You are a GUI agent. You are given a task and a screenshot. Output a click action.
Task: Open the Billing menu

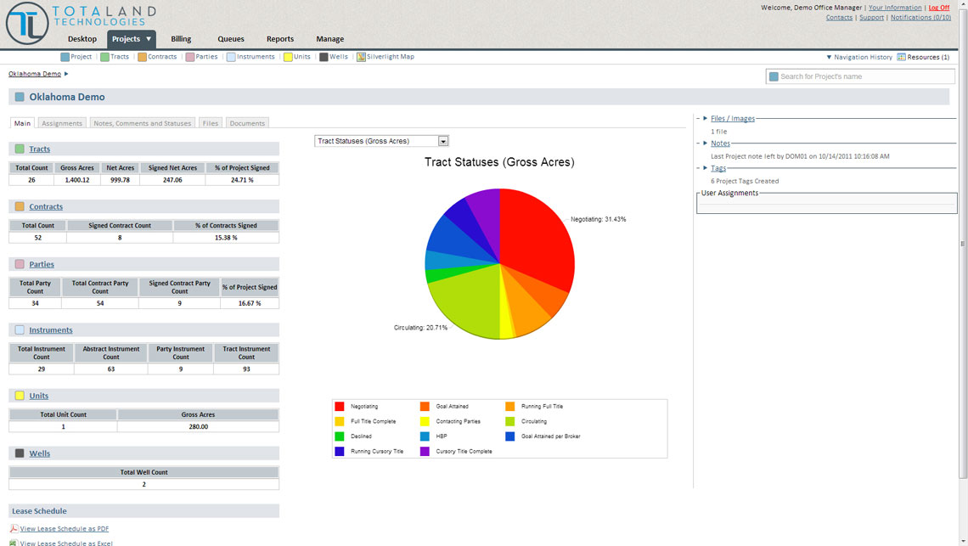coord(181,39)
